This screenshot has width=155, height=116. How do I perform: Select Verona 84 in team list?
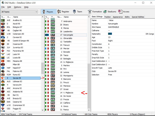pyautogui.click(x=20, y=85)
